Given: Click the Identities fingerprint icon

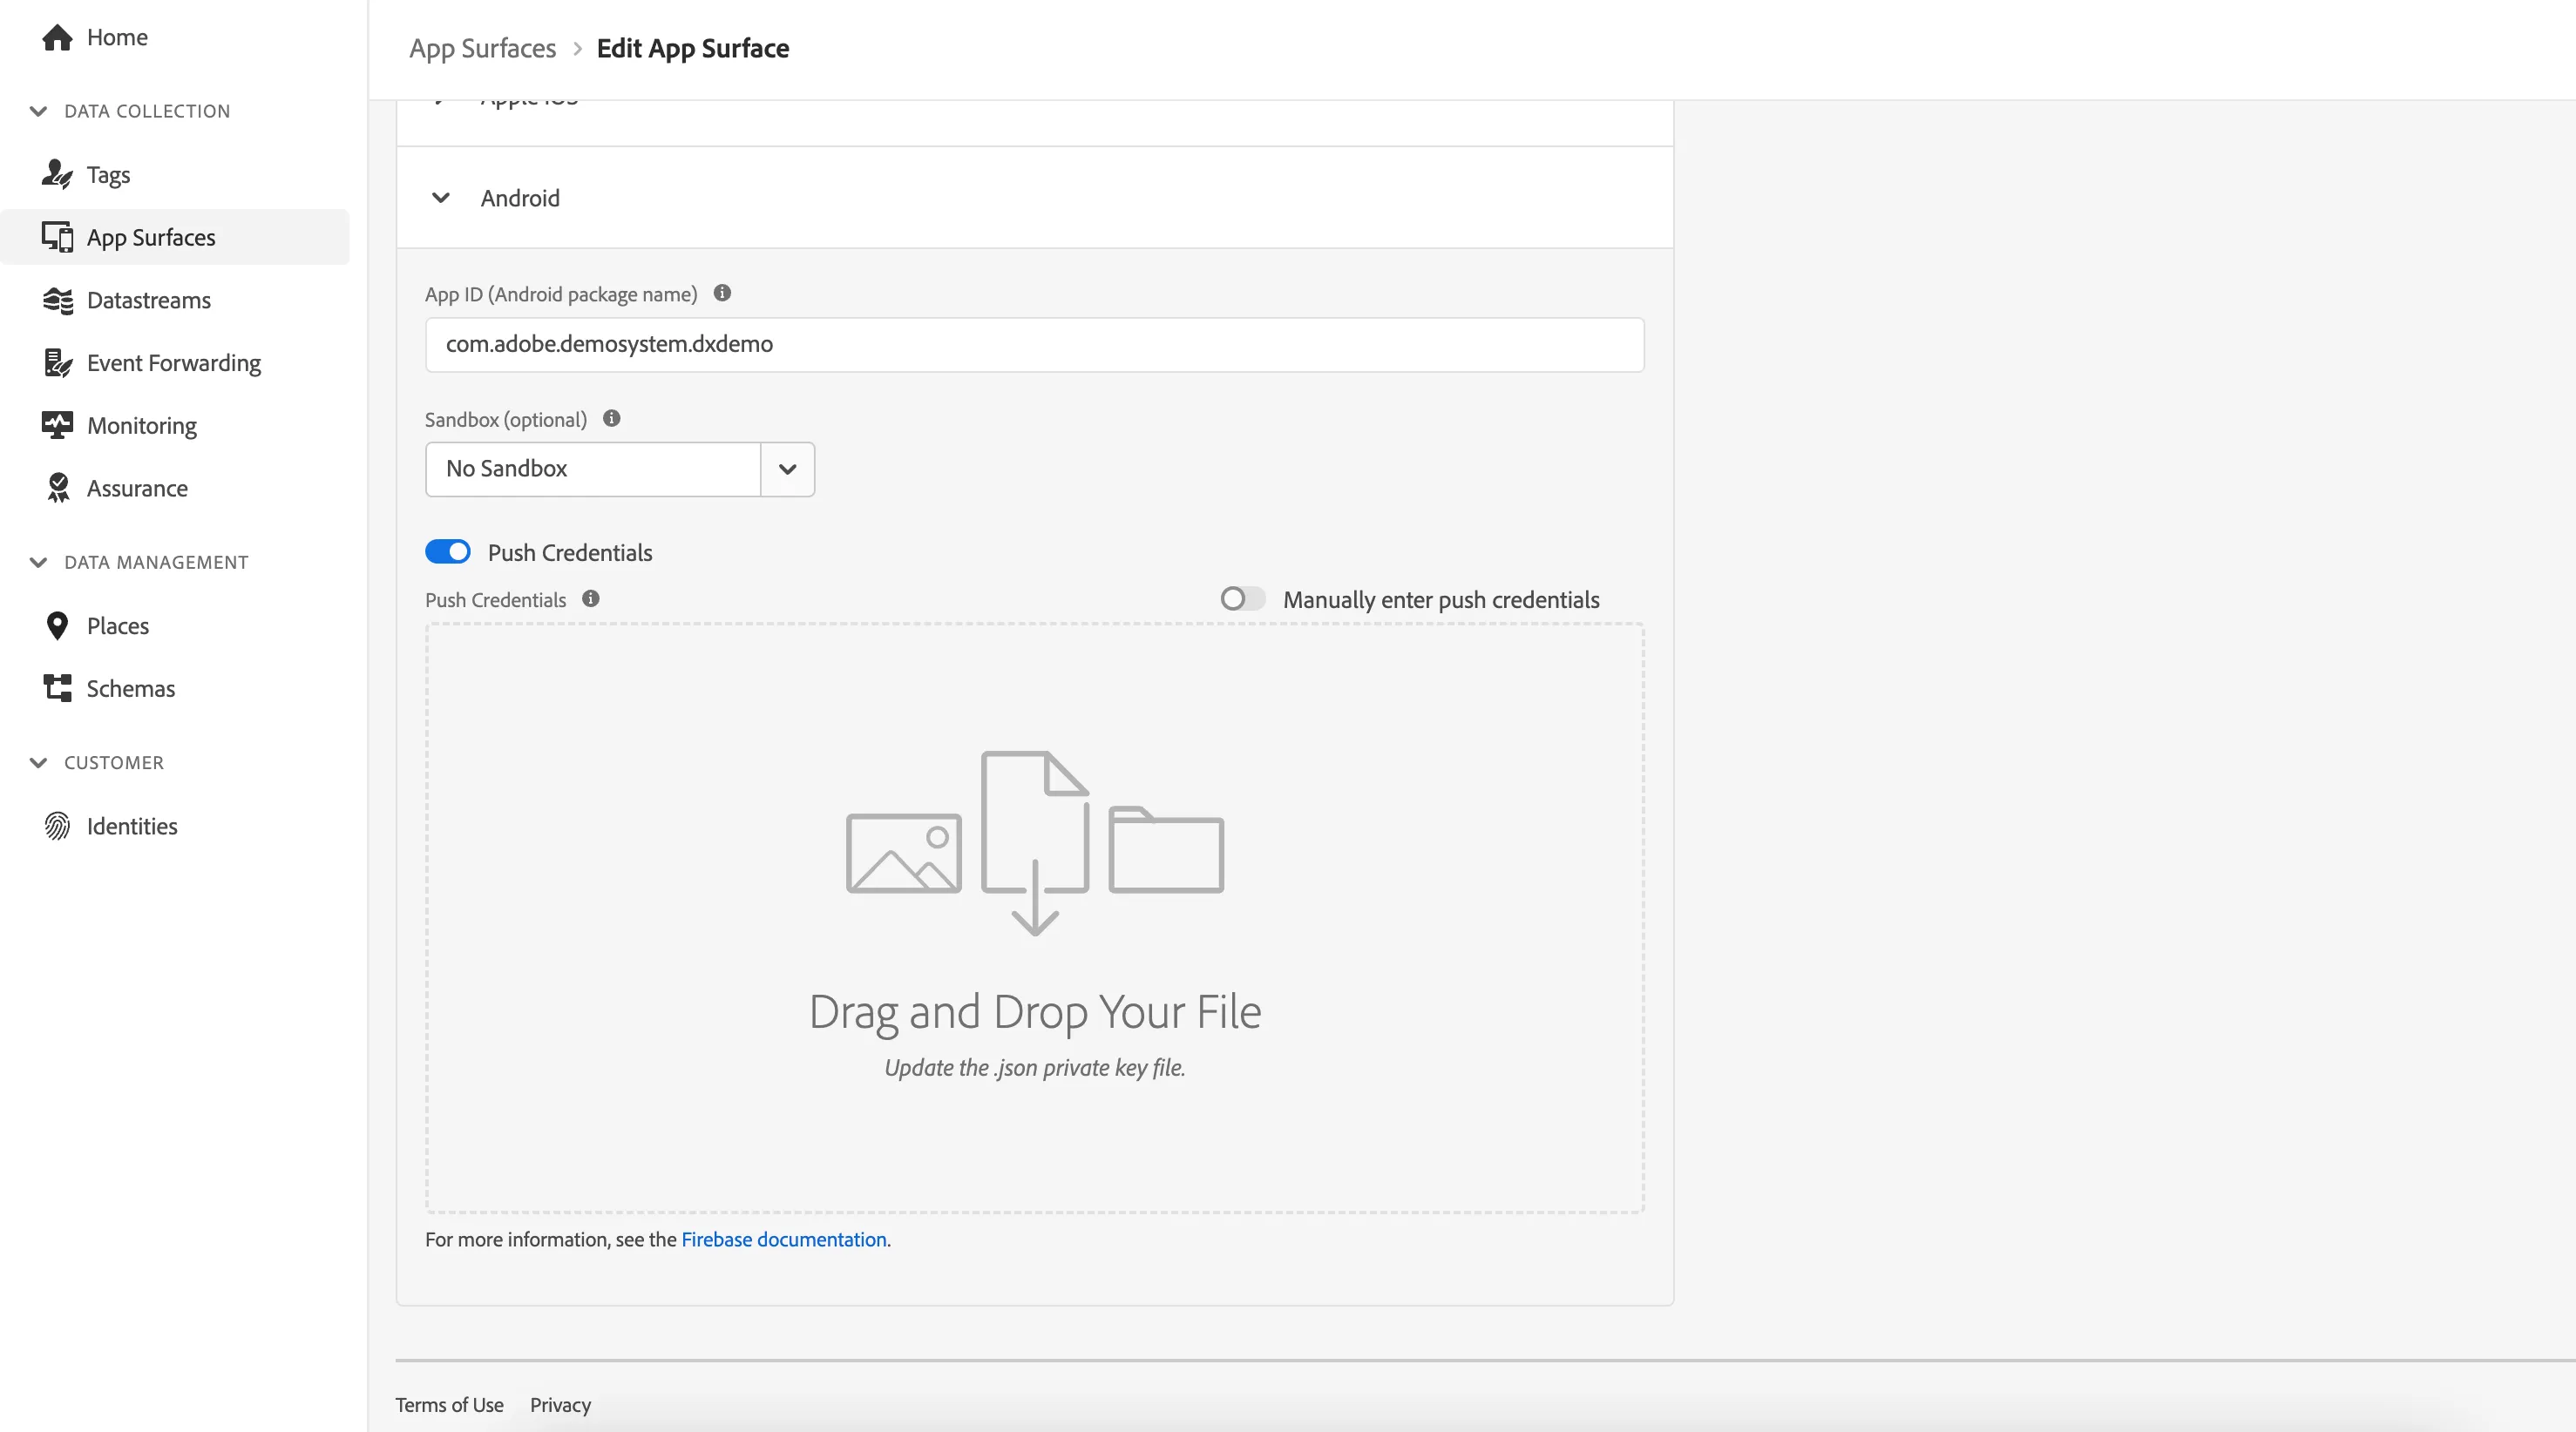Looking at the screenshot, I should click(x=57, y=826).
